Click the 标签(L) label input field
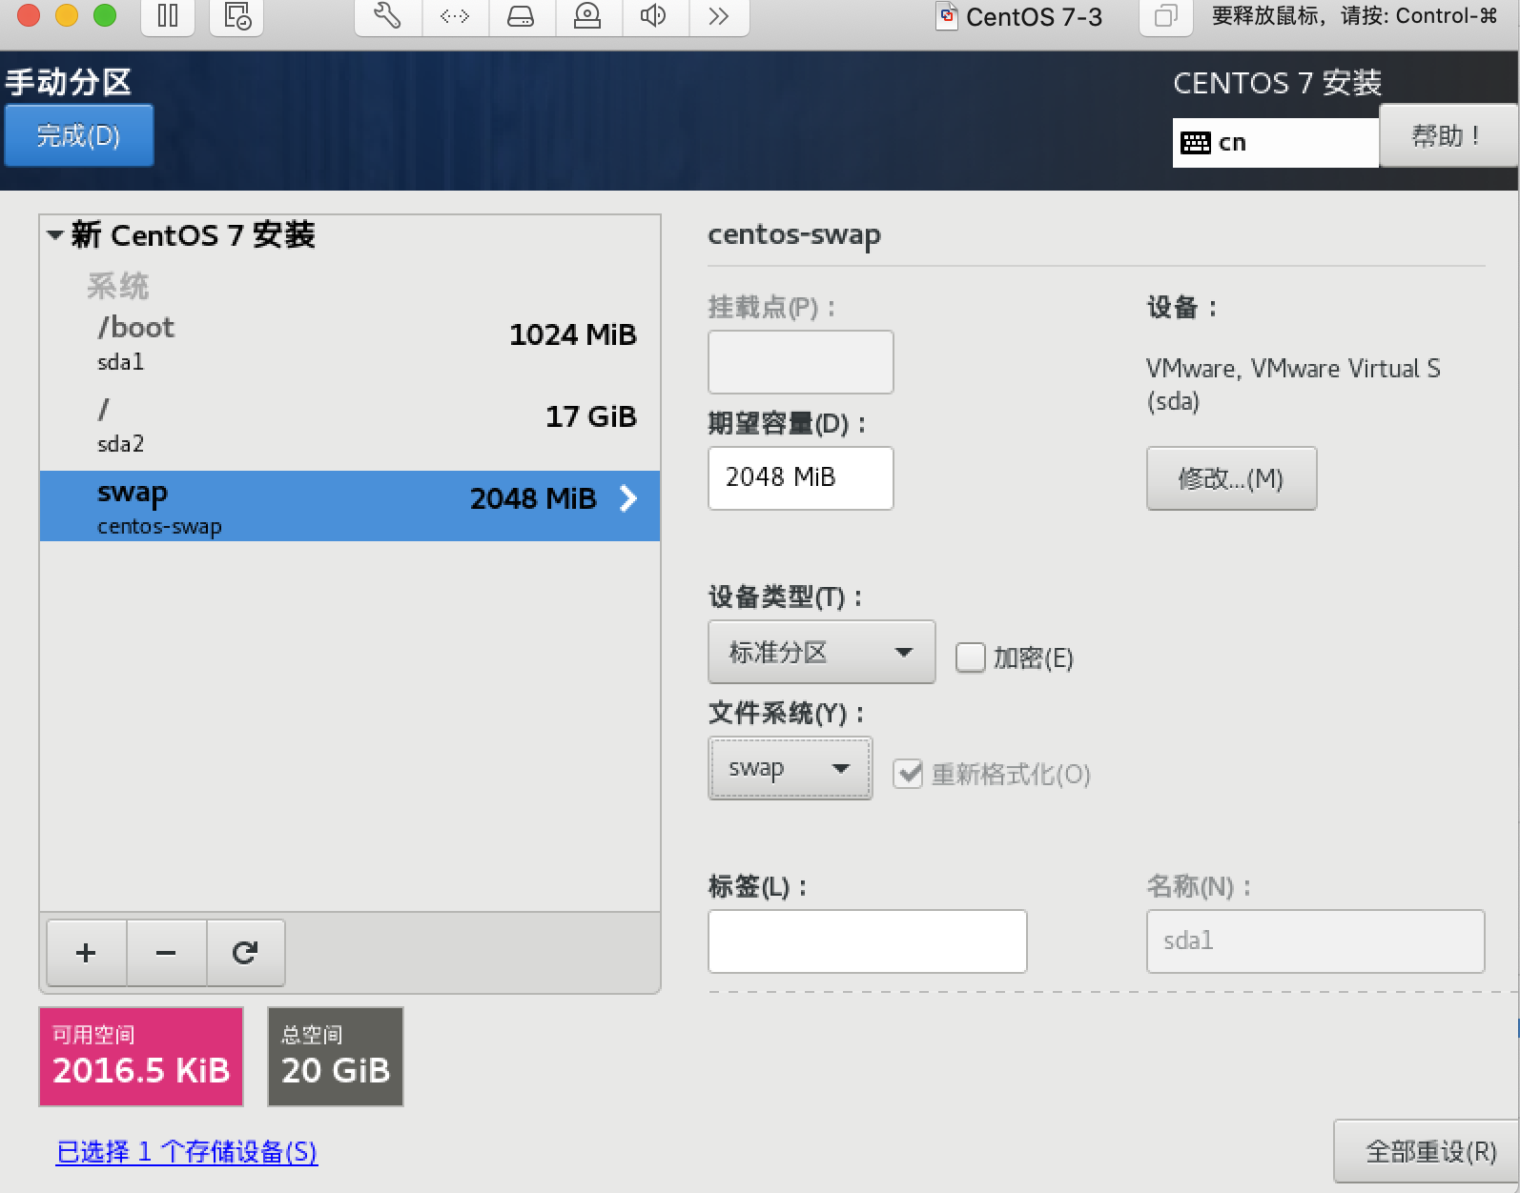 867,941
